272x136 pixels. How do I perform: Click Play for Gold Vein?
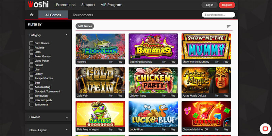tap(120, 96)
